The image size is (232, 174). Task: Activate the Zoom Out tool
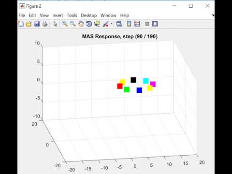(73, 24)
